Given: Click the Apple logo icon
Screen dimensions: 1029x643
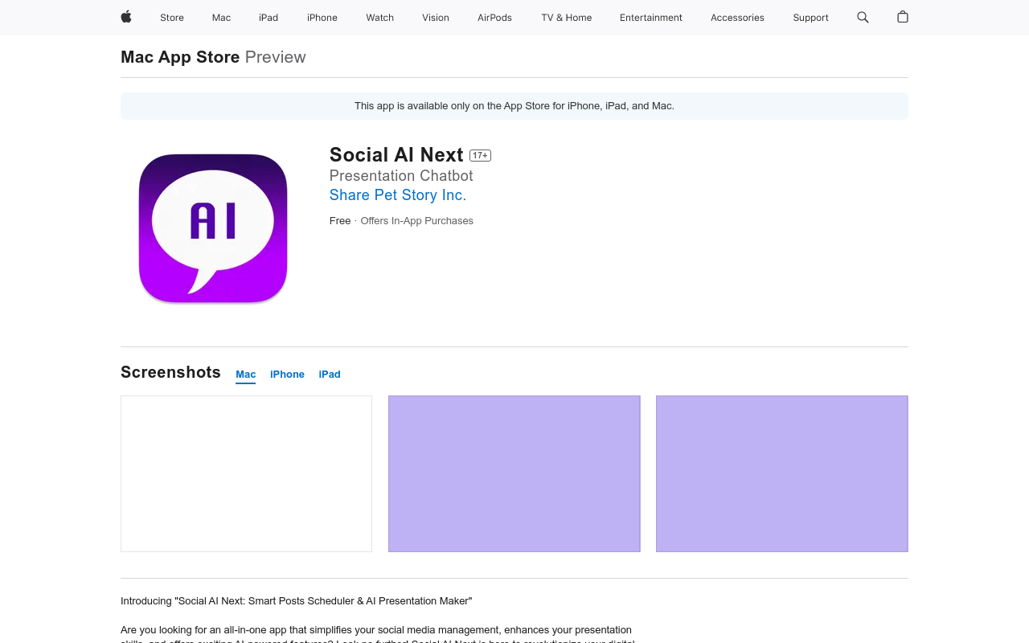Looking at the screenshot, I should [126, 17].
